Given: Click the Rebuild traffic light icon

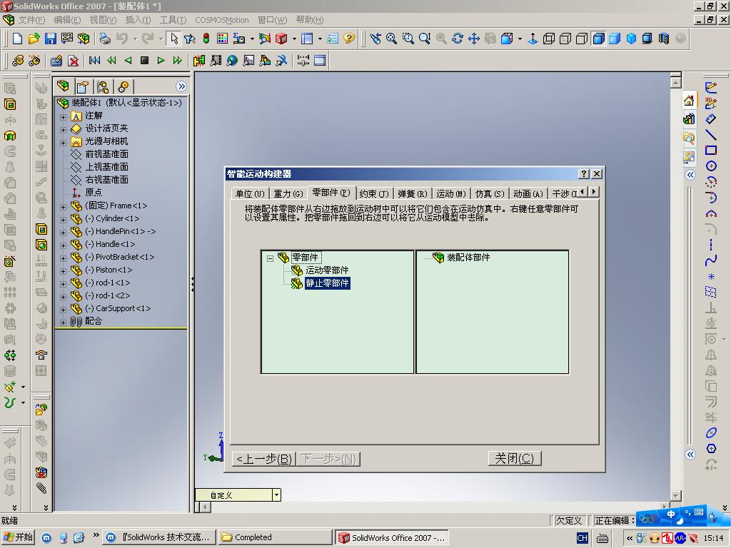Looking at the screenshot, I should pyautogui.click(x=206, y=39).
